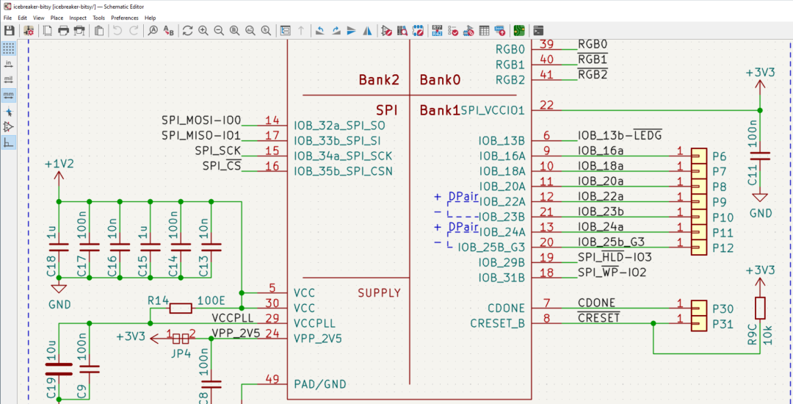Open the Annotate schematic symbols tool

pos(437,31)
